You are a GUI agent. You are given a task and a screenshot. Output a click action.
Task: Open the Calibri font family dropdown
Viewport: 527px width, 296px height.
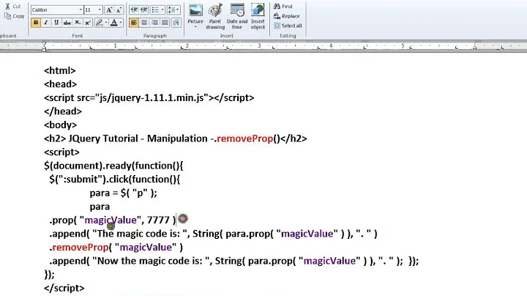point(81,10)
